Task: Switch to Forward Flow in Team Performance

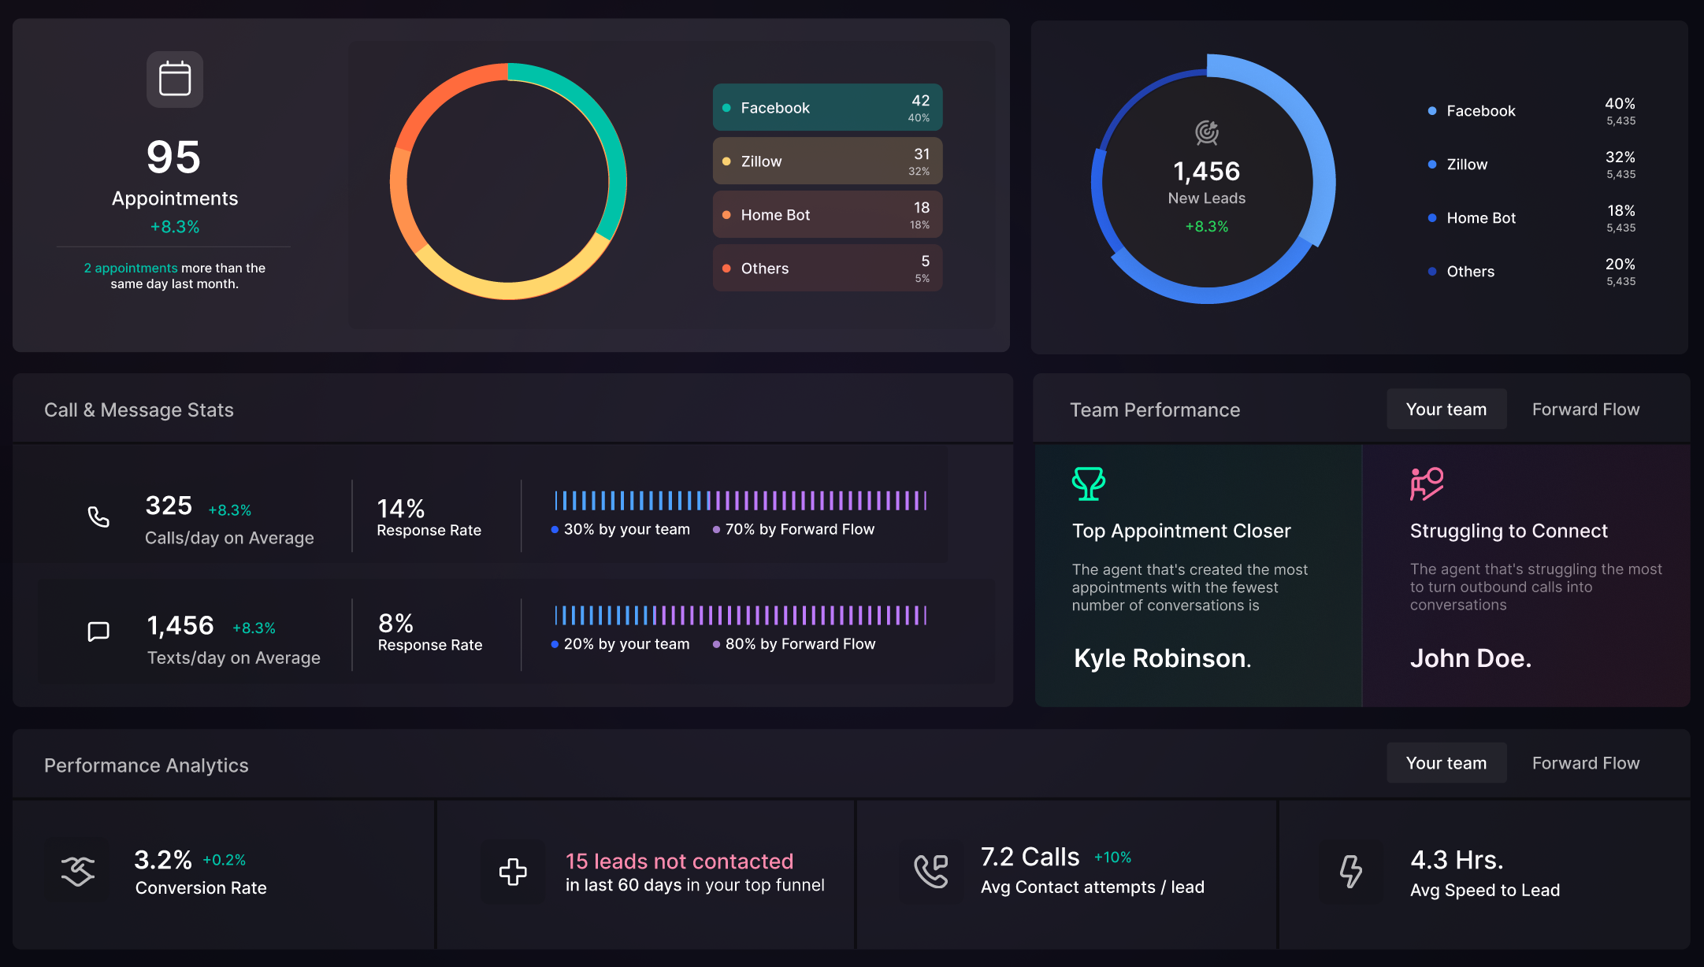Action: [x=1586, y=409]
